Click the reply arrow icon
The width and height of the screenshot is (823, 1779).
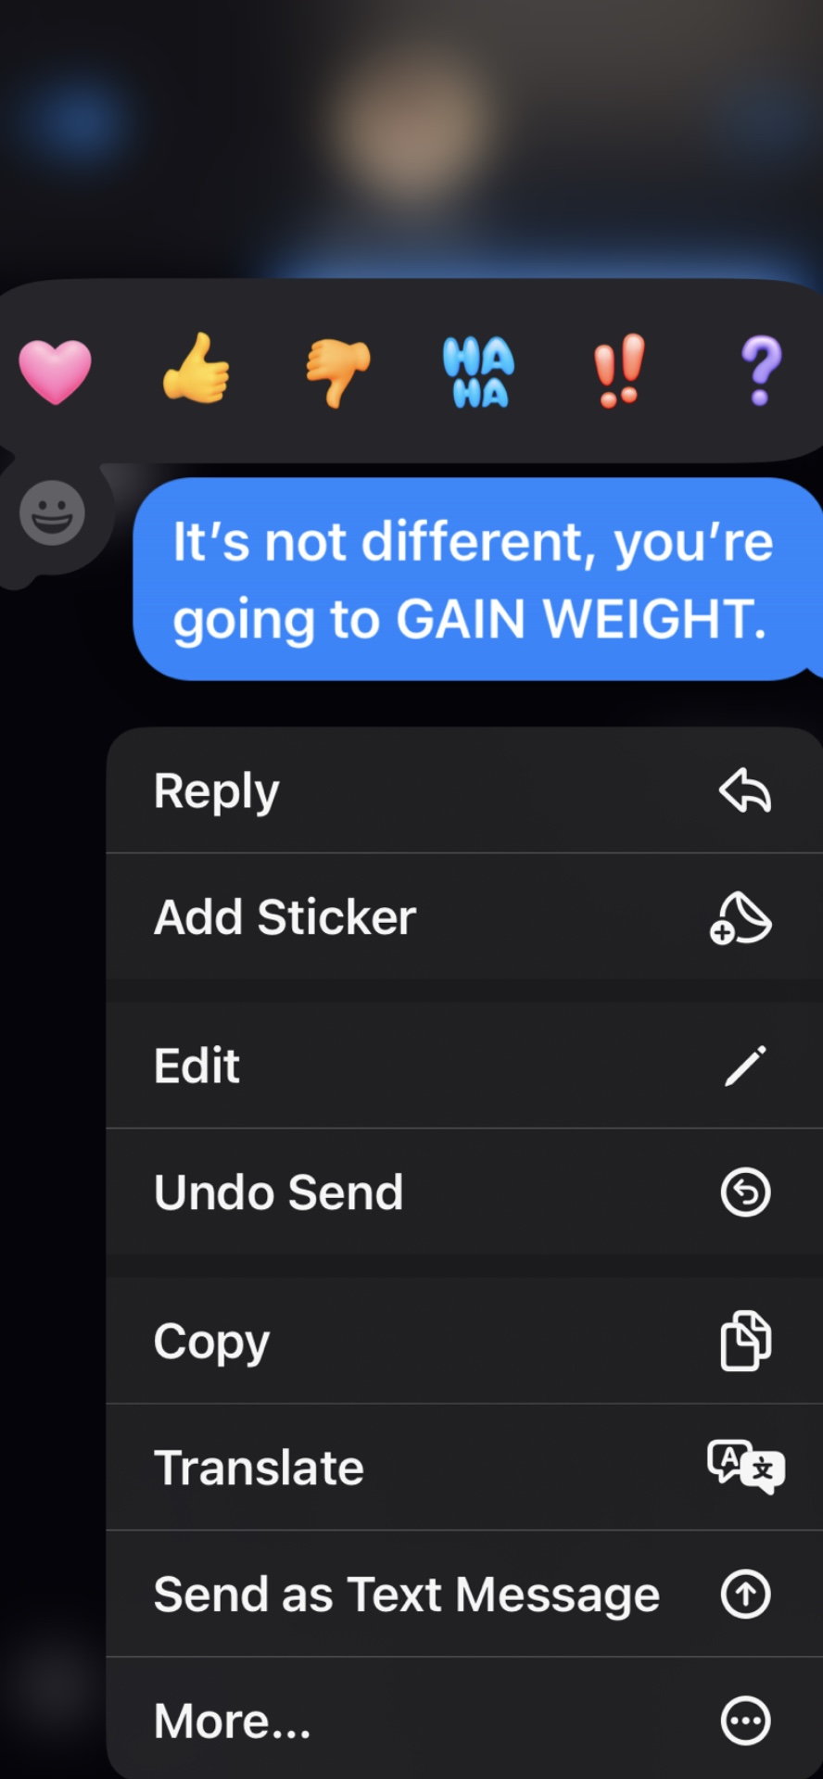(x=745, y=790)
